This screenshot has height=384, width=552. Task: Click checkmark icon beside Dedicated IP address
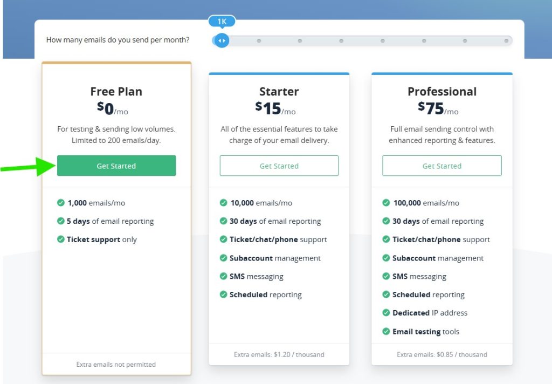(386, 313)
